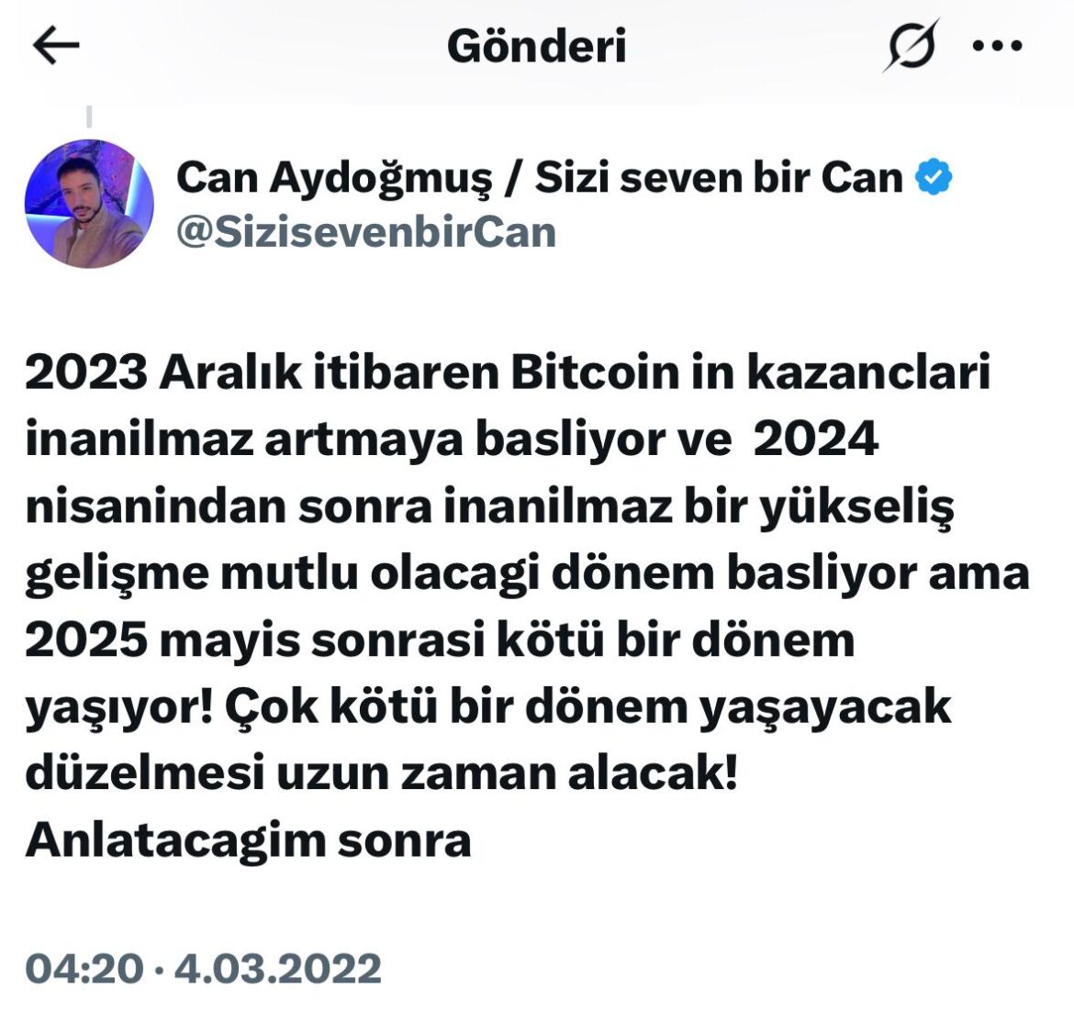Click the 04:20 post time
This screenshot has height=1023, width=1074.
[x=84, y=968]
